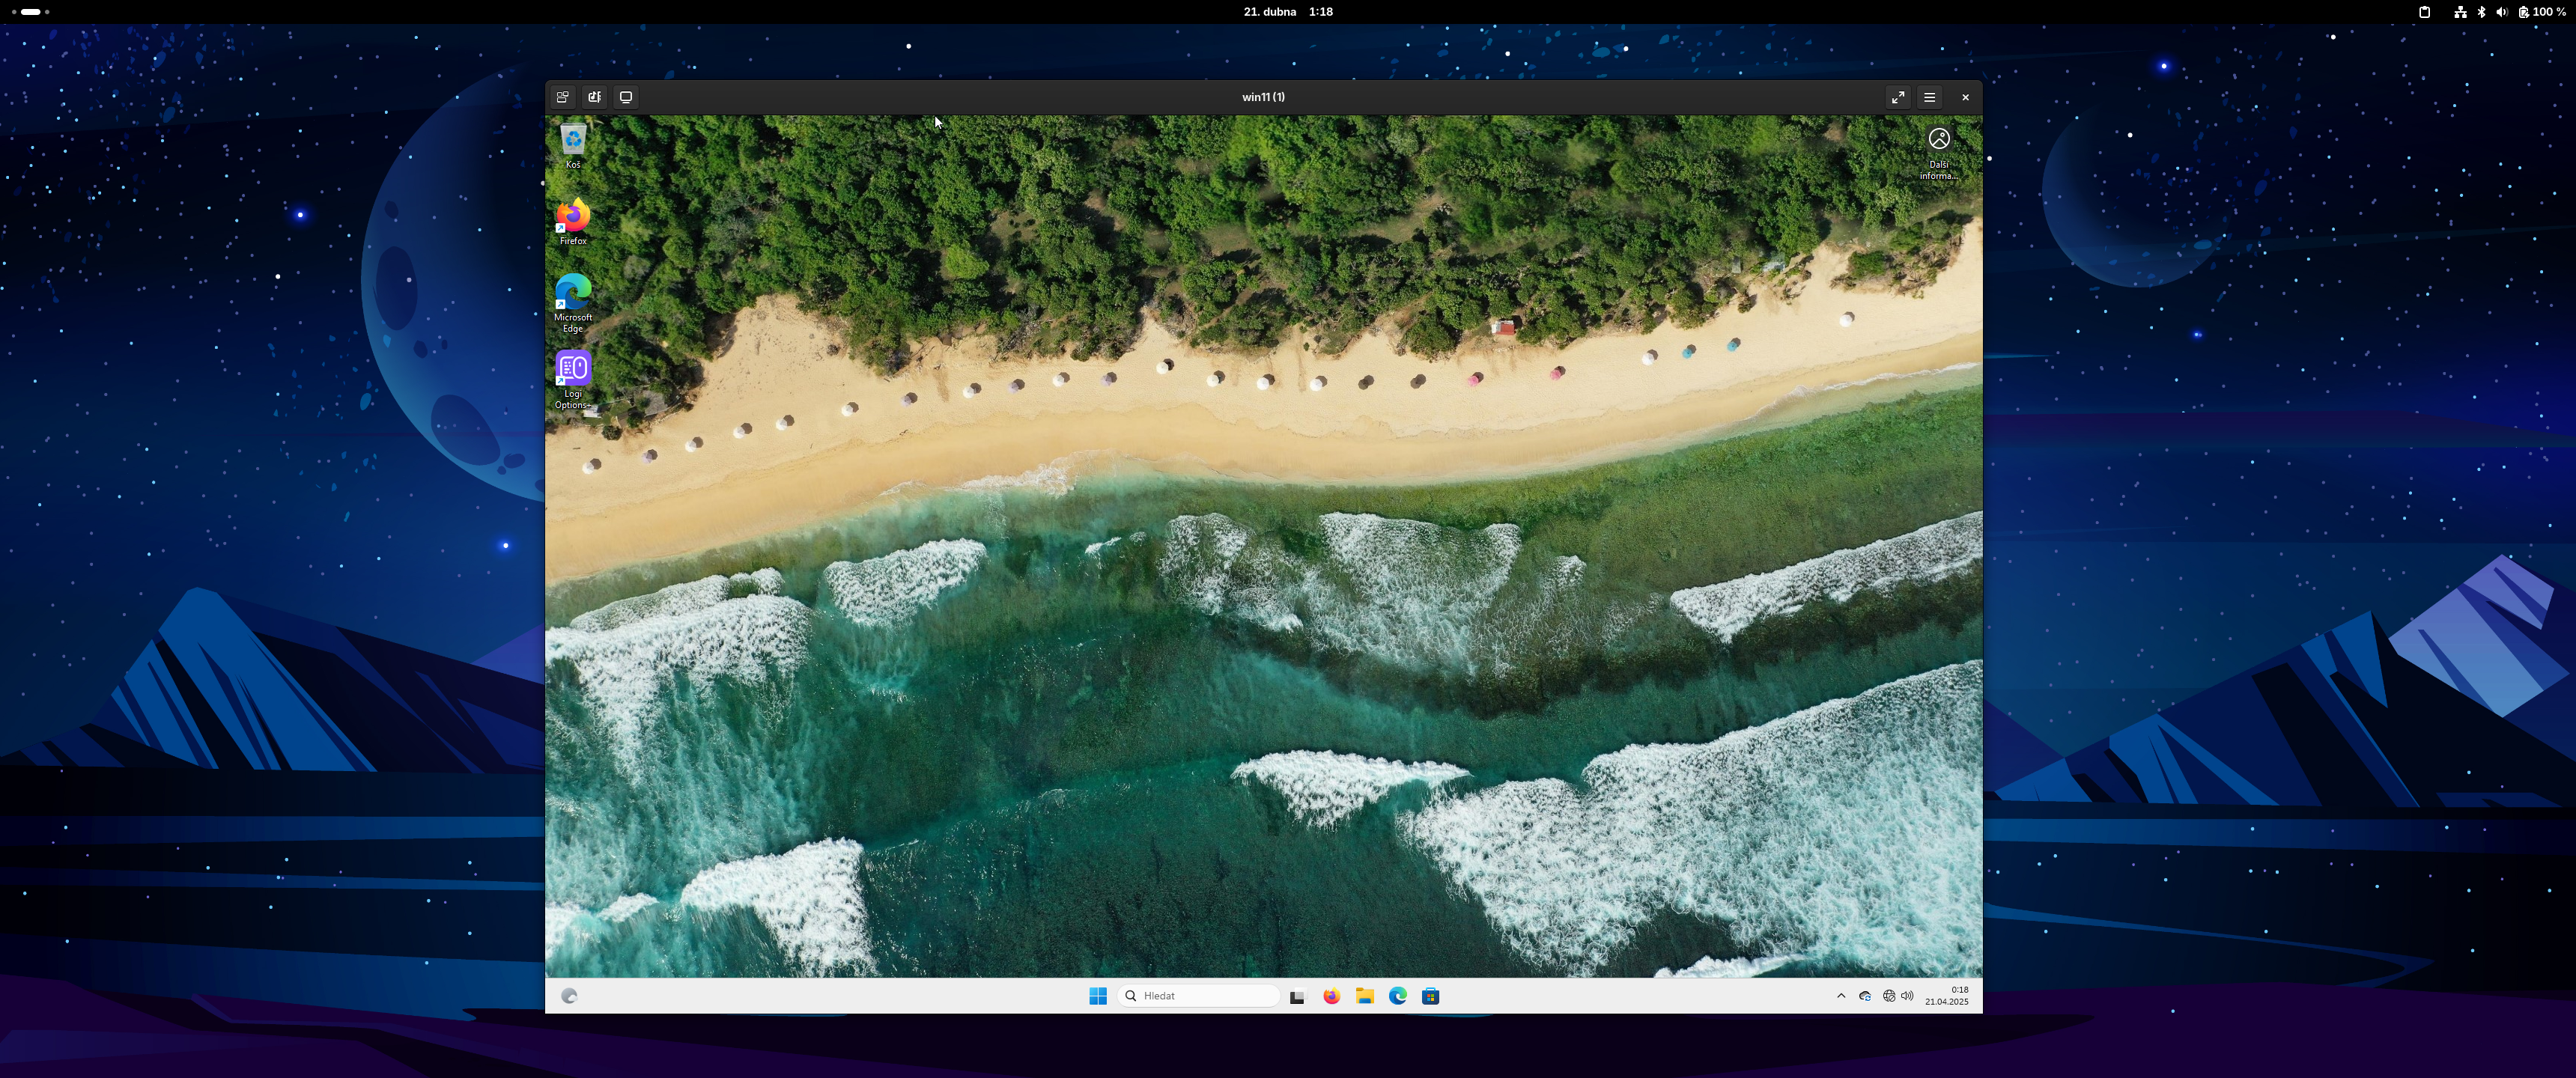Viewport: 2576px width, 1078px height.
Task: Launch Firefox from the Windows taskbar
Action: pos(1331,996)
